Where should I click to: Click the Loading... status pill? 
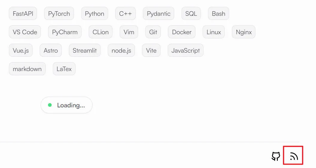click(67, 105)
